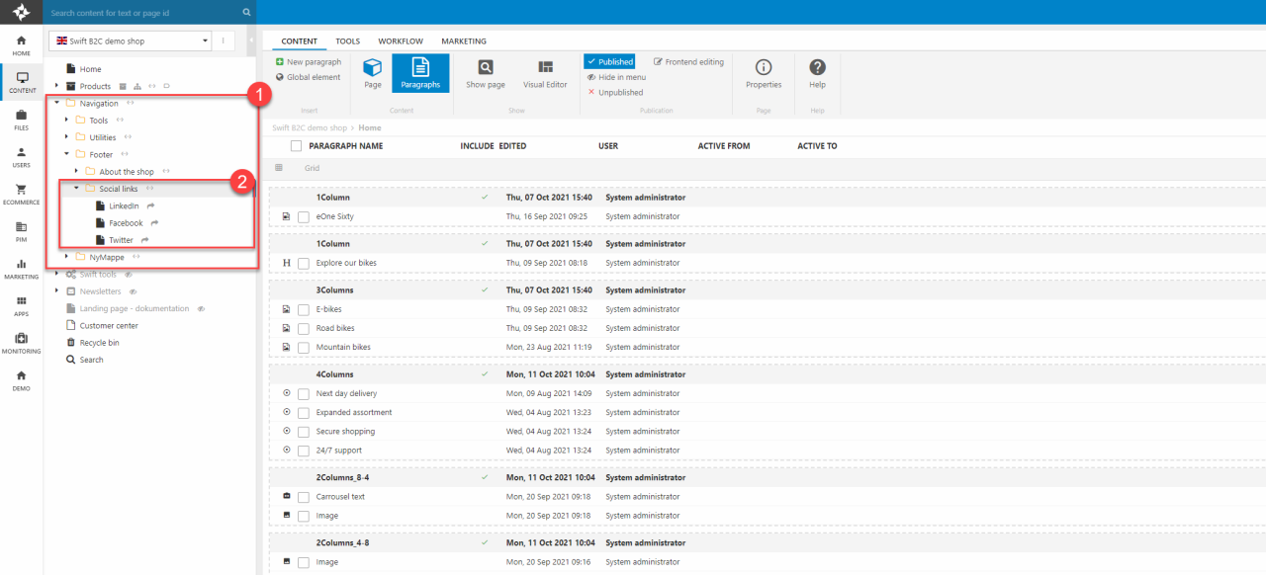Click the search content input field
Image resolution: width=1266 pixels, height=575 pixels.
[143, 13]
